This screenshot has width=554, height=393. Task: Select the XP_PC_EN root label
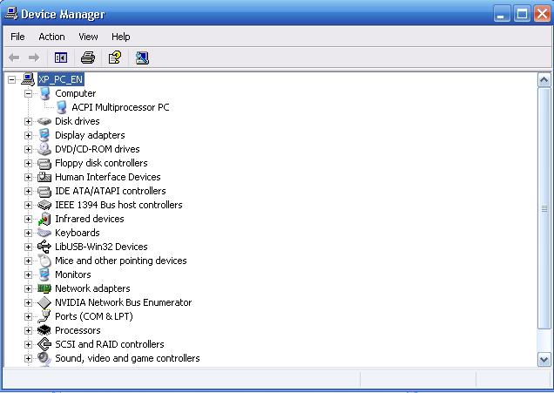pyautogui.click(x=61, y=79)
